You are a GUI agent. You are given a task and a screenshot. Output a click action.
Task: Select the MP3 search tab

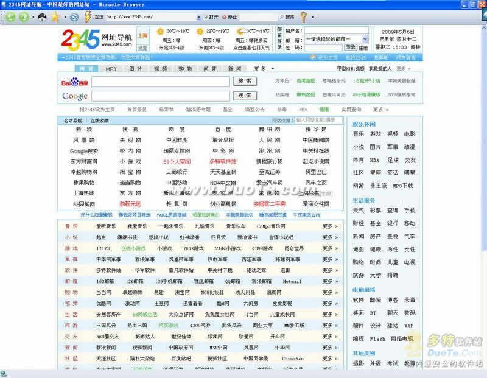click(111, 69)
